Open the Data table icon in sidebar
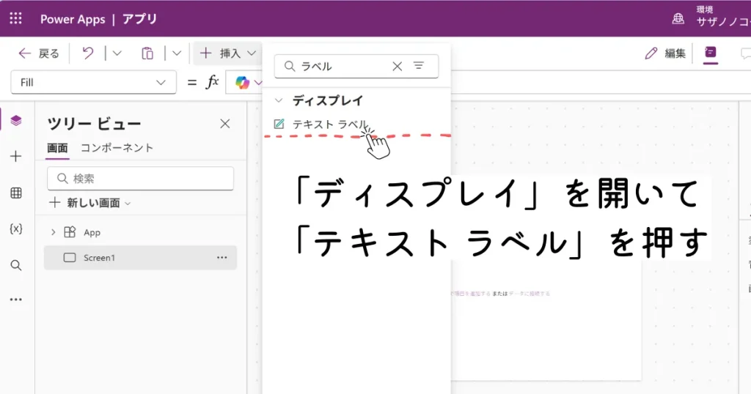The height and width of the screenshot is (394, 751). [16, 193]
